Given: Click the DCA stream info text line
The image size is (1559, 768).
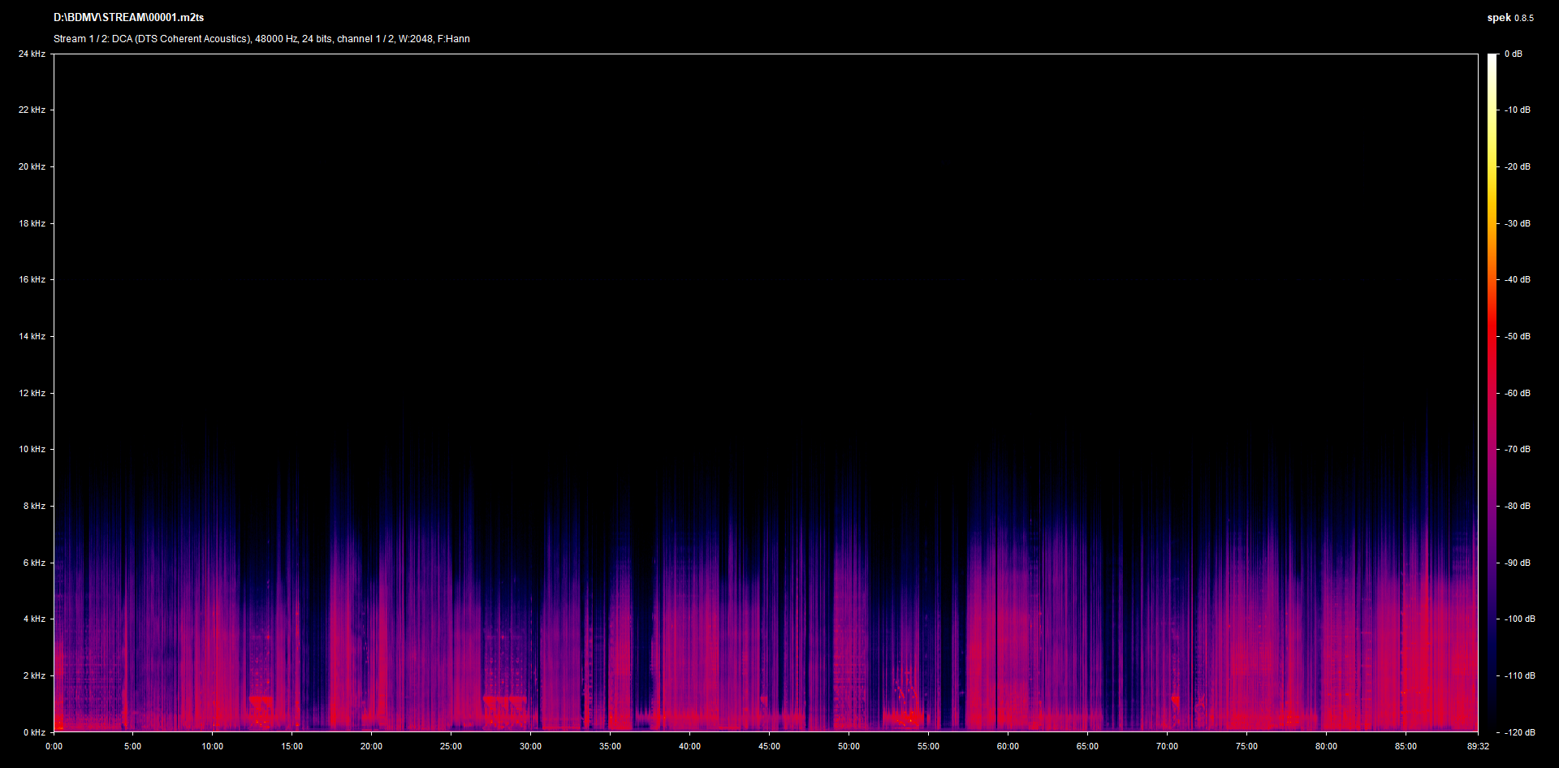Looking at the screenshot, I should (261, 39).
